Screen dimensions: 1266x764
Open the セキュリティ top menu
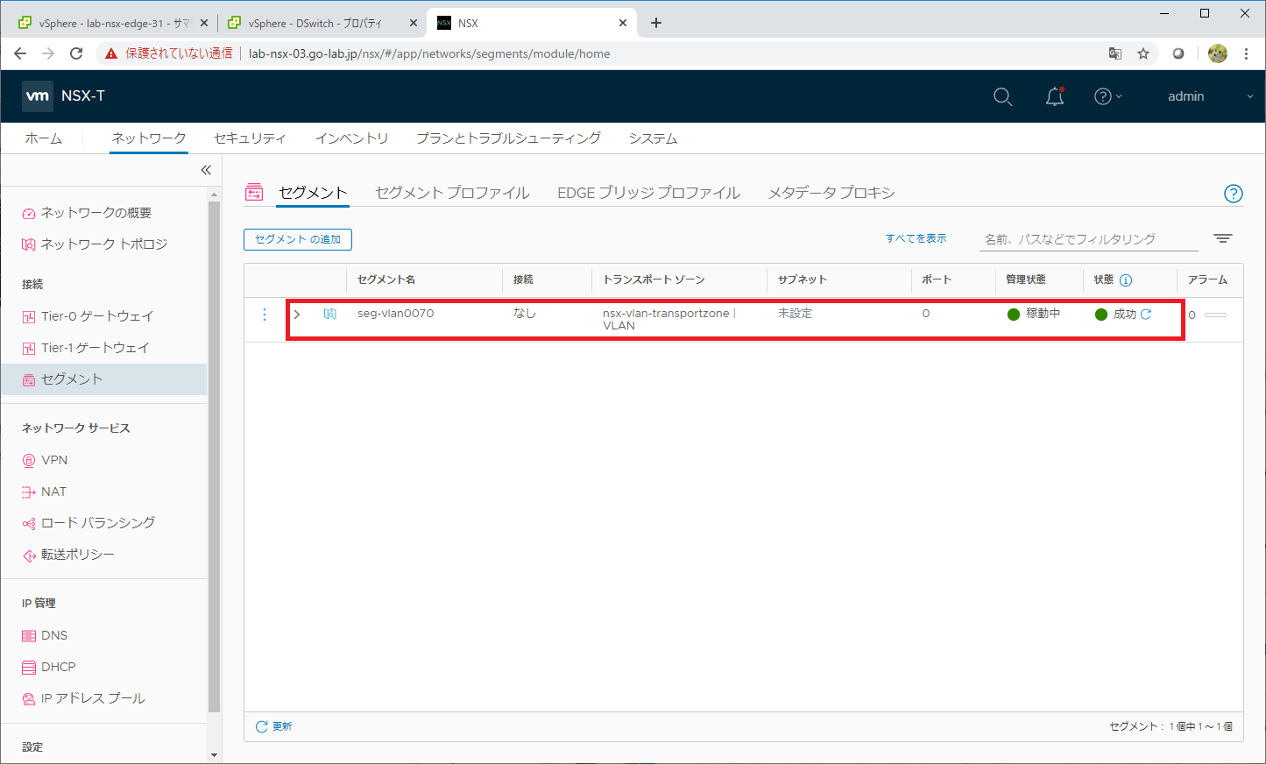[x=250, y=138]
